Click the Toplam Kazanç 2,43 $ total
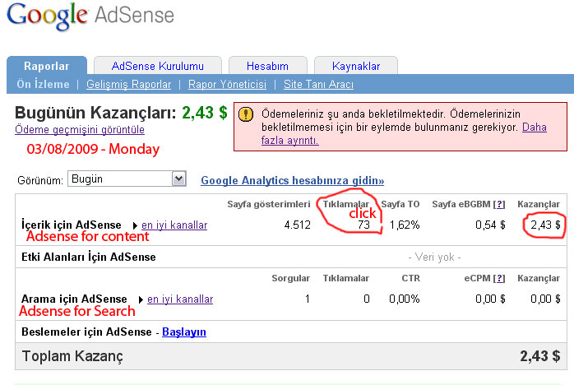574x385 pixels. [x=540, y=356]
